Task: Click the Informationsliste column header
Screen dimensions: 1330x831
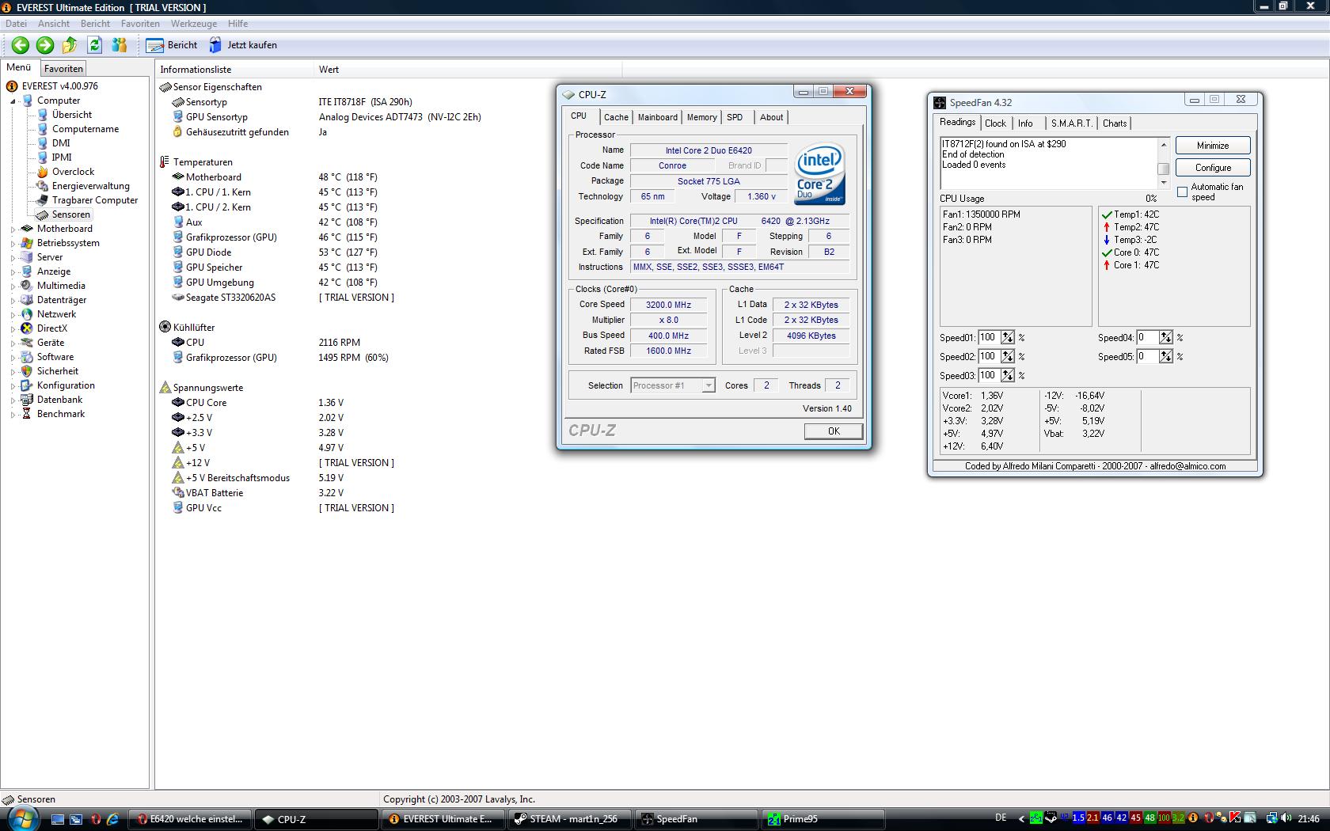Action: click(x=234, y=70)
